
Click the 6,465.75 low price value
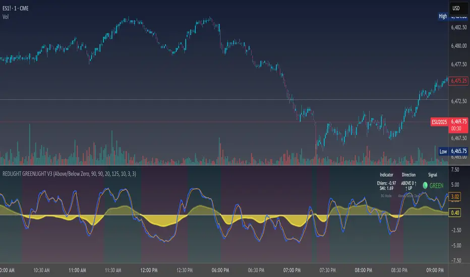click(x=458, y=151)
